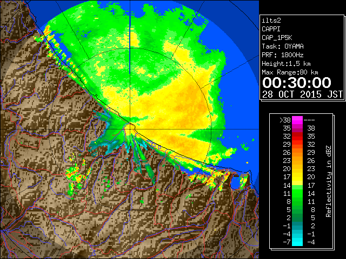Viewport: 346px width, 259px height.
Task: Click the 'CAPPI' product label
Action: [271, 29]
